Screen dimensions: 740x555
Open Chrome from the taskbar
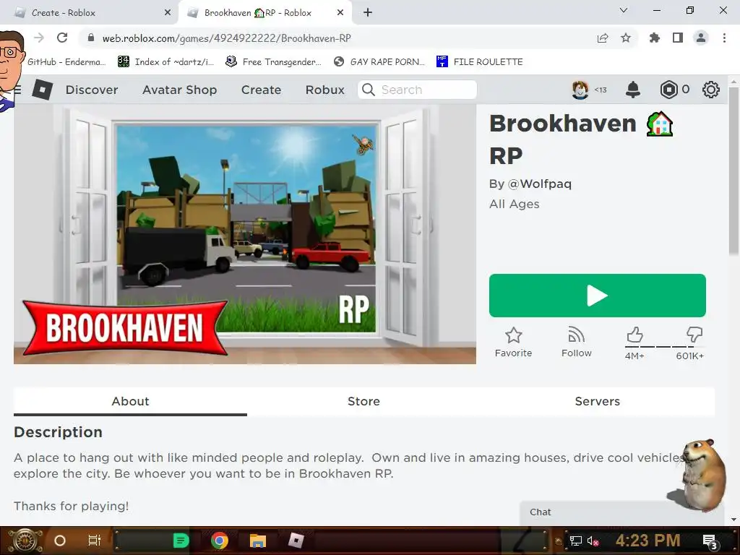[220, 541]
